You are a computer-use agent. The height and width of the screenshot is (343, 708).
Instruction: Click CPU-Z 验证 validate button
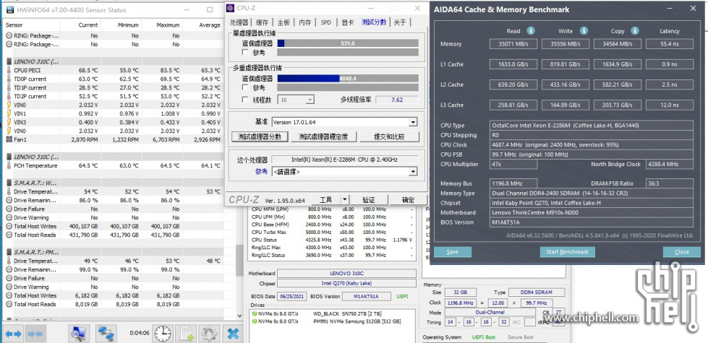click(x=369, y=199)
